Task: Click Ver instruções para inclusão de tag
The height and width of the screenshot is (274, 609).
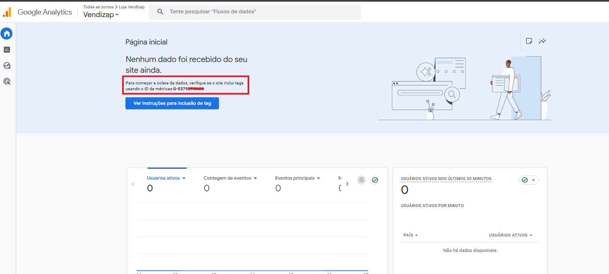Action: [x=172, y=103]
